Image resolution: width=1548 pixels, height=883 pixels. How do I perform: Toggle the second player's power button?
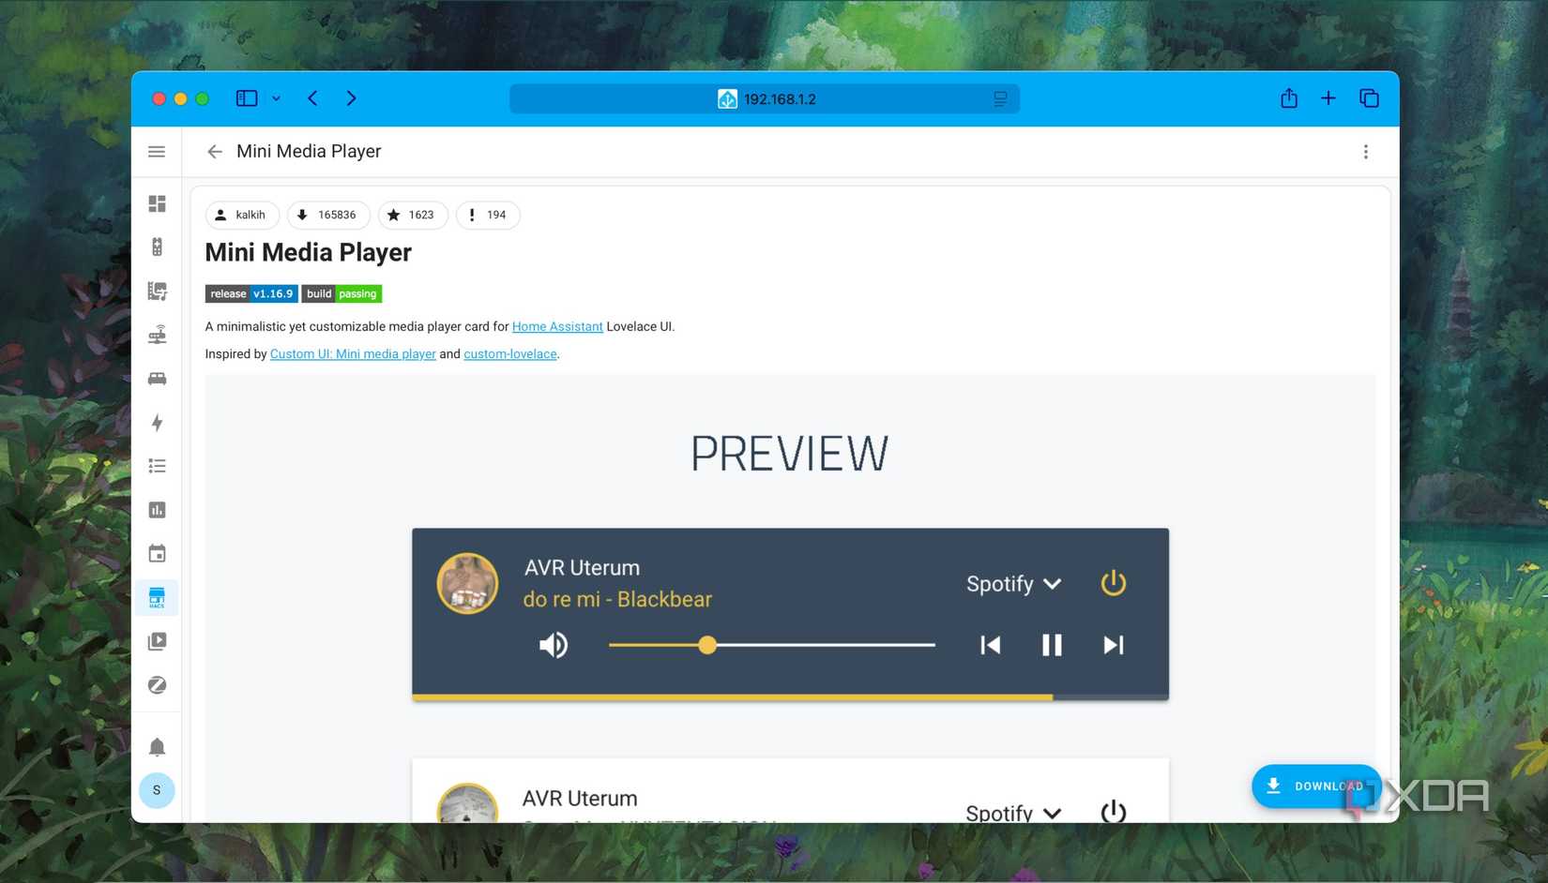point(1113,812)
